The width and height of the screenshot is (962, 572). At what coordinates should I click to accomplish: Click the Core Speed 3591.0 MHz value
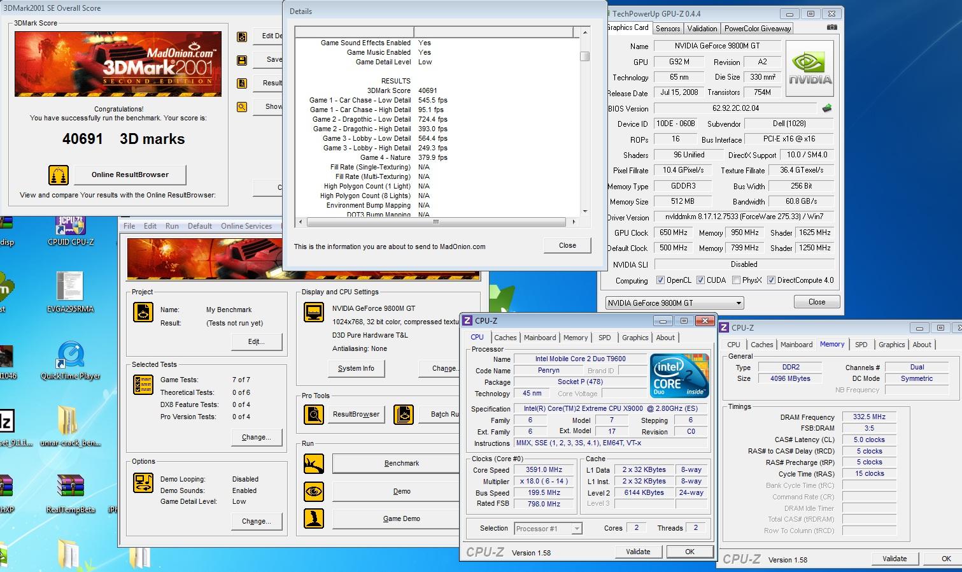pos(544,470)
